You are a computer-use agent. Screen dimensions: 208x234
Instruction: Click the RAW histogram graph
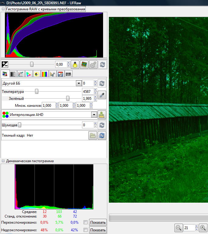pyautogui.click(x=54, y=35)
